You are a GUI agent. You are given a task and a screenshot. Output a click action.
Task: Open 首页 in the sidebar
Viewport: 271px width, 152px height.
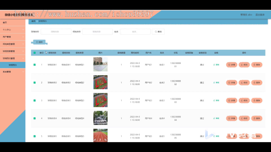(13, 23)
